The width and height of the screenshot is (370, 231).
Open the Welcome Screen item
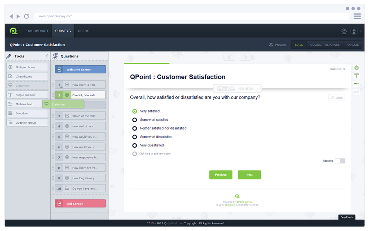pos(80,69)
